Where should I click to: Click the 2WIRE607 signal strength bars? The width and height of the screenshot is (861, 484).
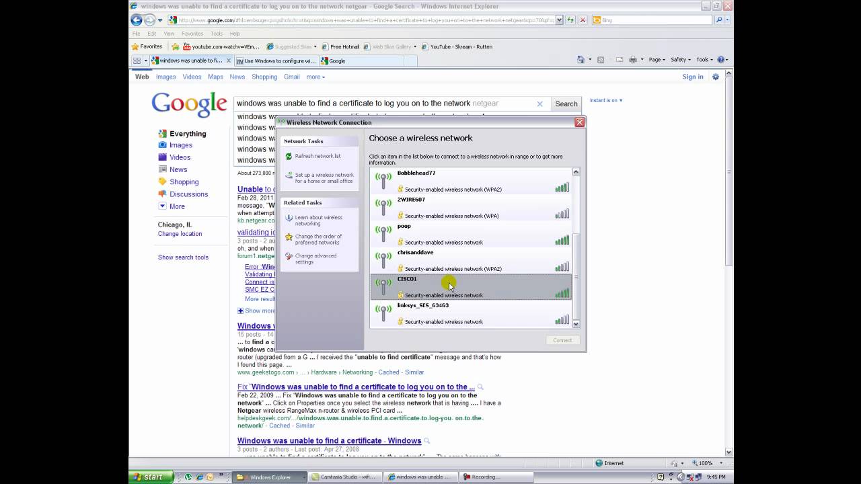[562, 214]
